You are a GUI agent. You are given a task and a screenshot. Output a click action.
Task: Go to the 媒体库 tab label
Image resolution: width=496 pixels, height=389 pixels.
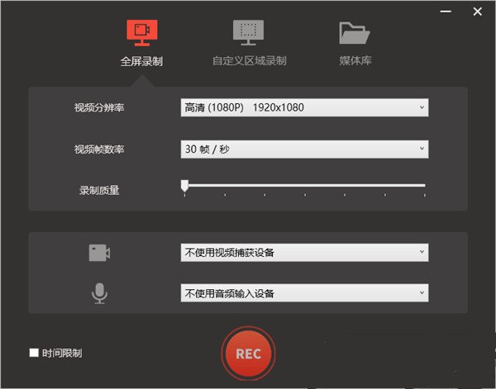click(354, 61)
